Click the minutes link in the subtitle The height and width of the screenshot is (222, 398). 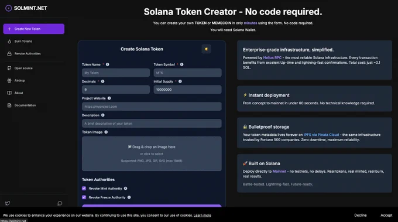pyautogui.click(x=251, y=23)
